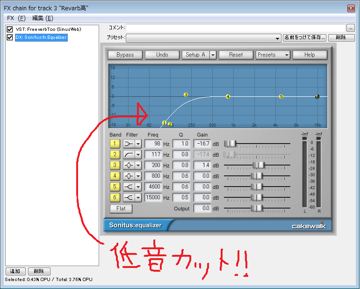The image size is (360, 289).
Task: Click band 2 Q field 0.8
Action: click(x=181, y=155)
